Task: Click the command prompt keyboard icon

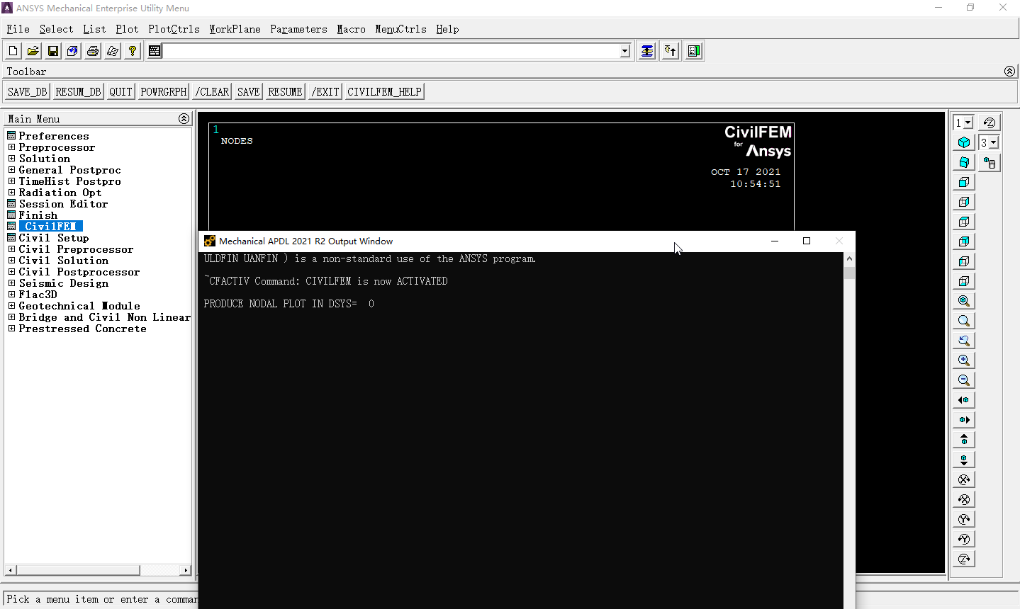Action: [x=155, y=51]
